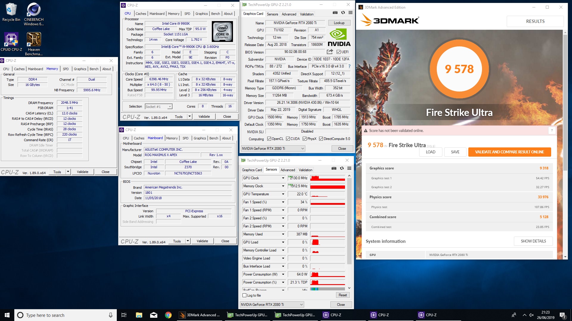This screenshot has width=572, height=321.
Task: Enable the Log to file checkbox
Action: 245,295
